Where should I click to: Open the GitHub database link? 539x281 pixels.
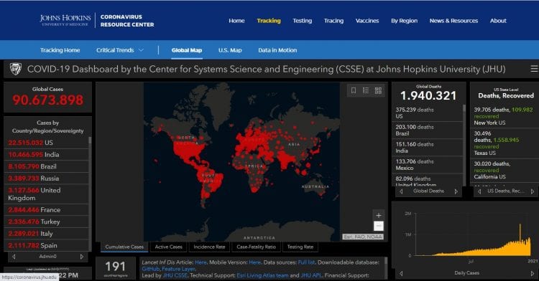point(151,269)
